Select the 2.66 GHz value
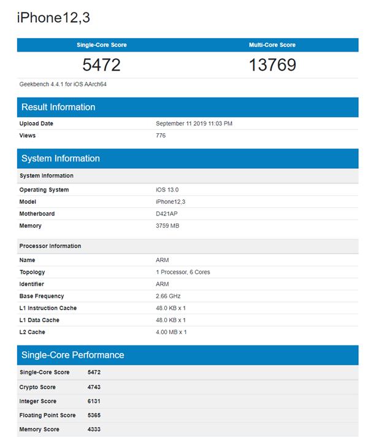The height and width of the screenshot is (437, 368). coord(168,296)
